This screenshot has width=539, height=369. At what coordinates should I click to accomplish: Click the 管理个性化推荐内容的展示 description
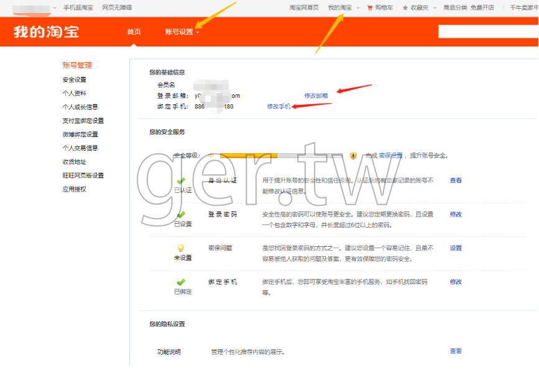click(x=248, y=352)
